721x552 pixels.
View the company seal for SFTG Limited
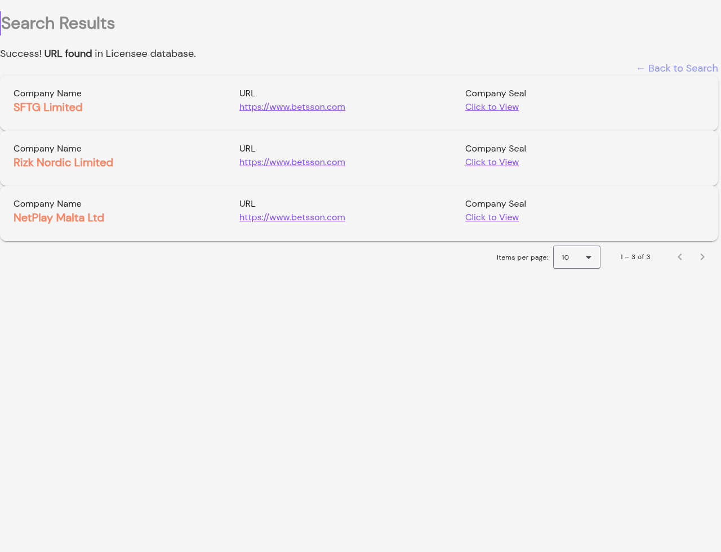(x=492, y=107)
